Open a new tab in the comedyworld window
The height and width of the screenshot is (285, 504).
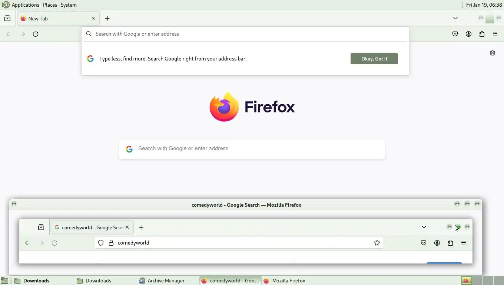(141, 227)
